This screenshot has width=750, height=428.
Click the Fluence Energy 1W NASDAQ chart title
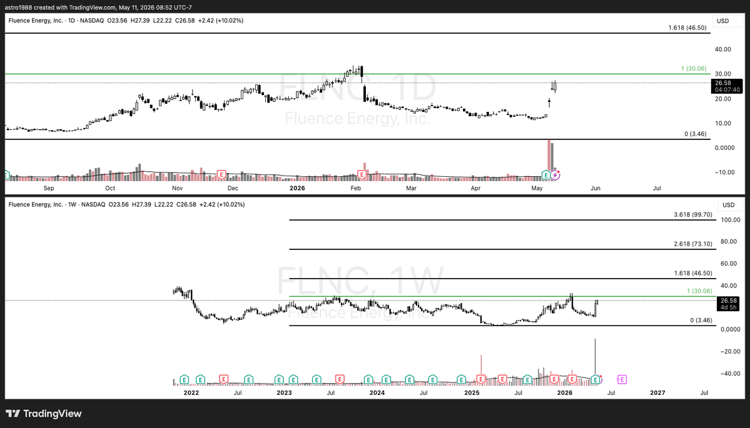tap(57, 204)
